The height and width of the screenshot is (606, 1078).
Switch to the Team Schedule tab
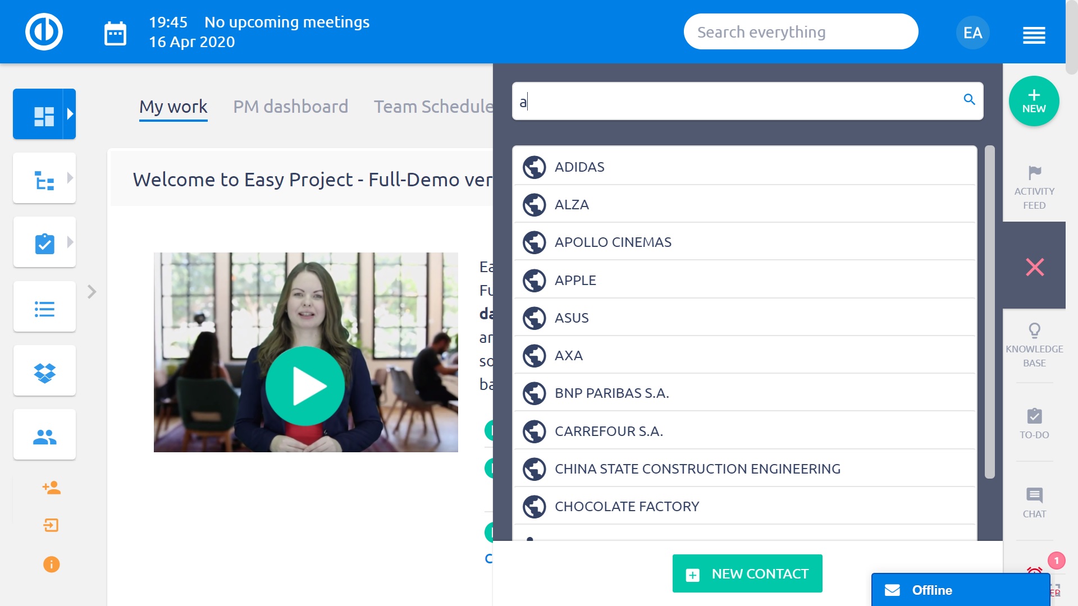[x=433, y=107]
